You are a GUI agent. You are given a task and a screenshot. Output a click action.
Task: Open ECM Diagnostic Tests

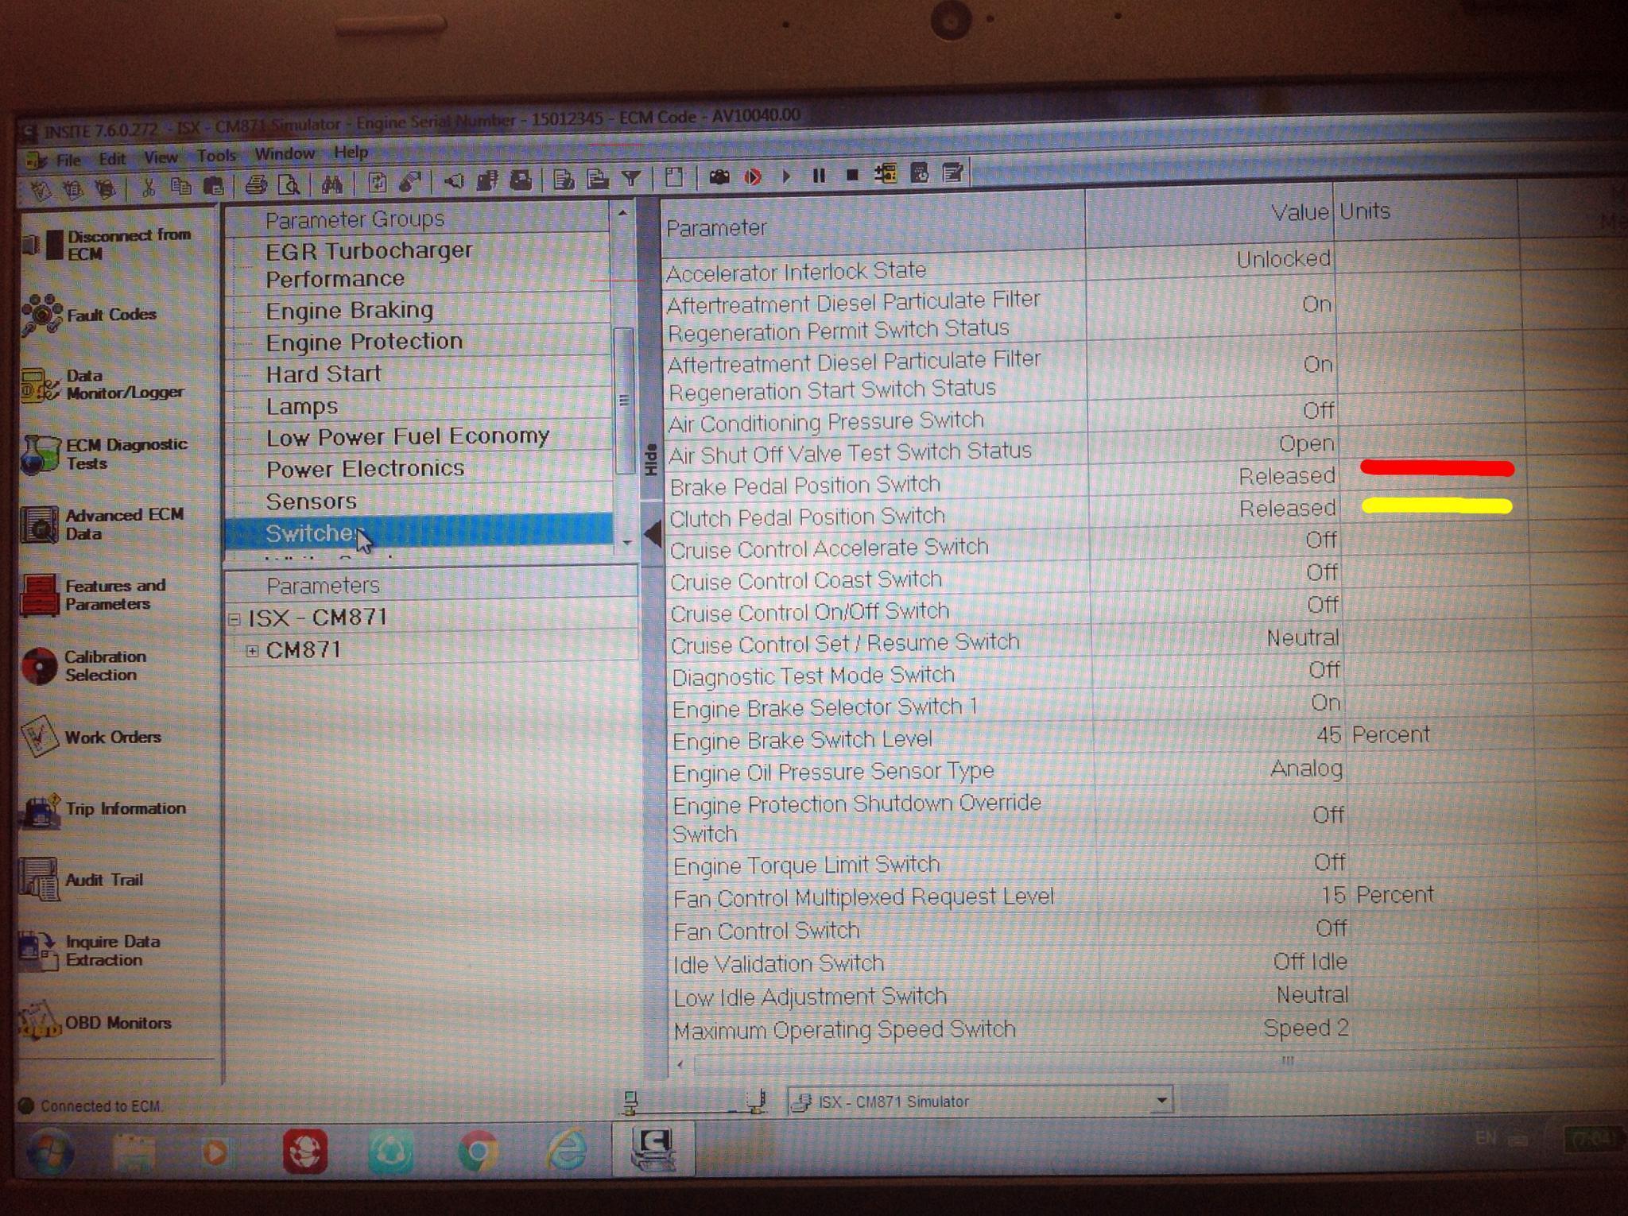tap(105, 454)
